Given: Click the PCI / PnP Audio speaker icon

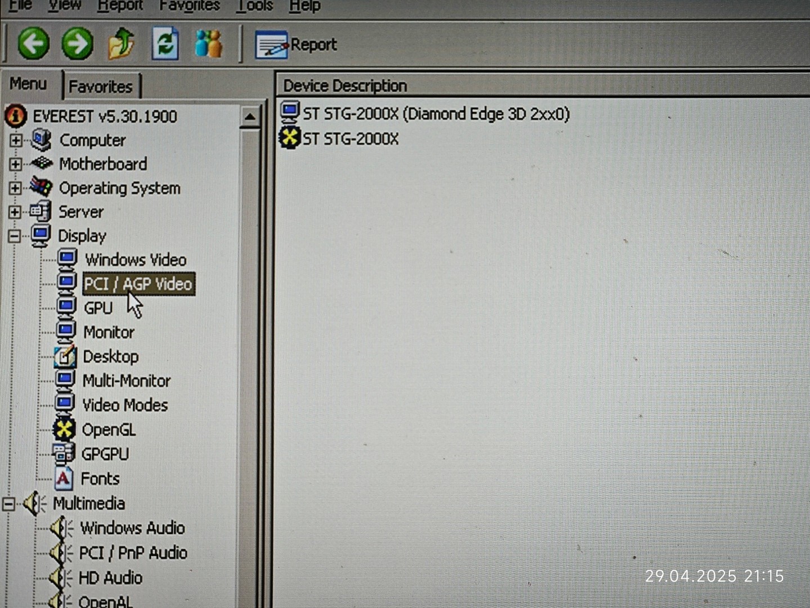Looking at the screenshot, I should coord(60,553).
